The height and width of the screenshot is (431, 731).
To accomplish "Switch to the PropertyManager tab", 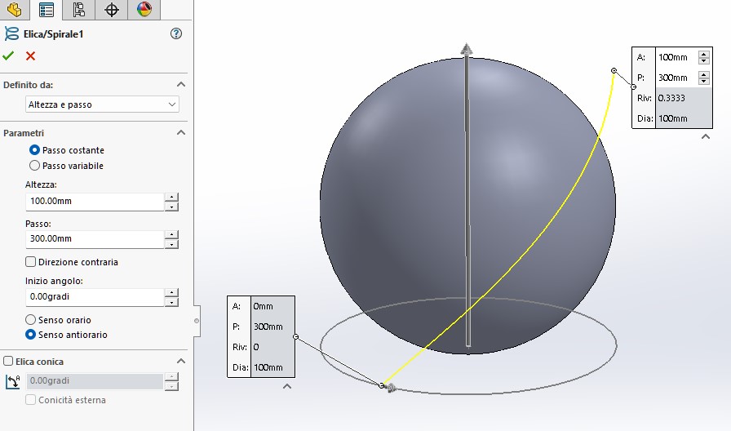I will tap(47, 10).
